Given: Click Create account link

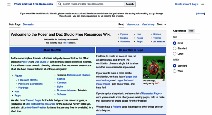Looking at the screenshot, I should 183,4.
